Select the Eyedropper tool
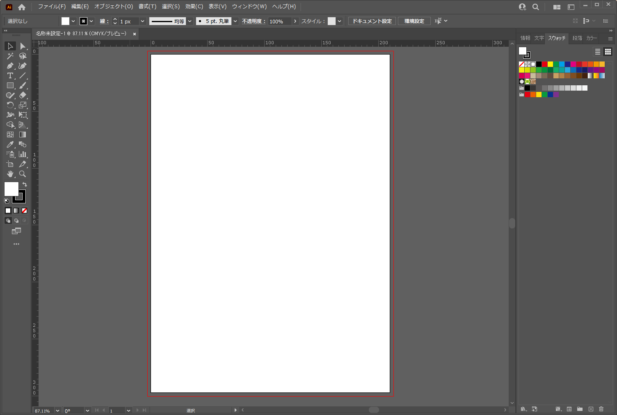Viewport: 617px width, 415px height. tap(10, 144)
